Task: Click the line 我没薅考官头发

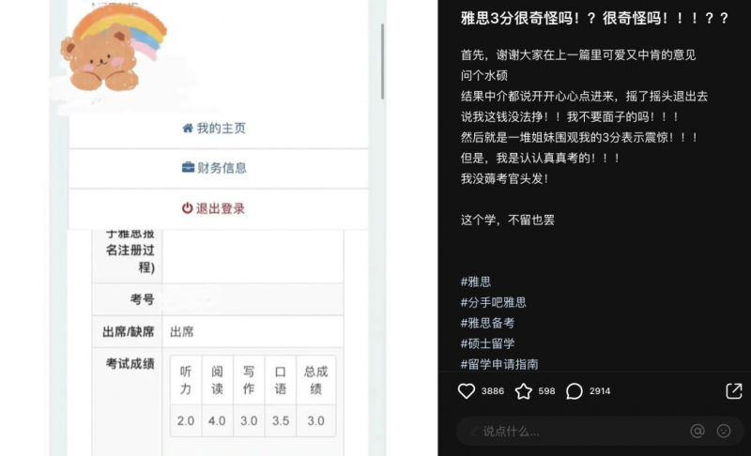Action: [x=505, y=178]
